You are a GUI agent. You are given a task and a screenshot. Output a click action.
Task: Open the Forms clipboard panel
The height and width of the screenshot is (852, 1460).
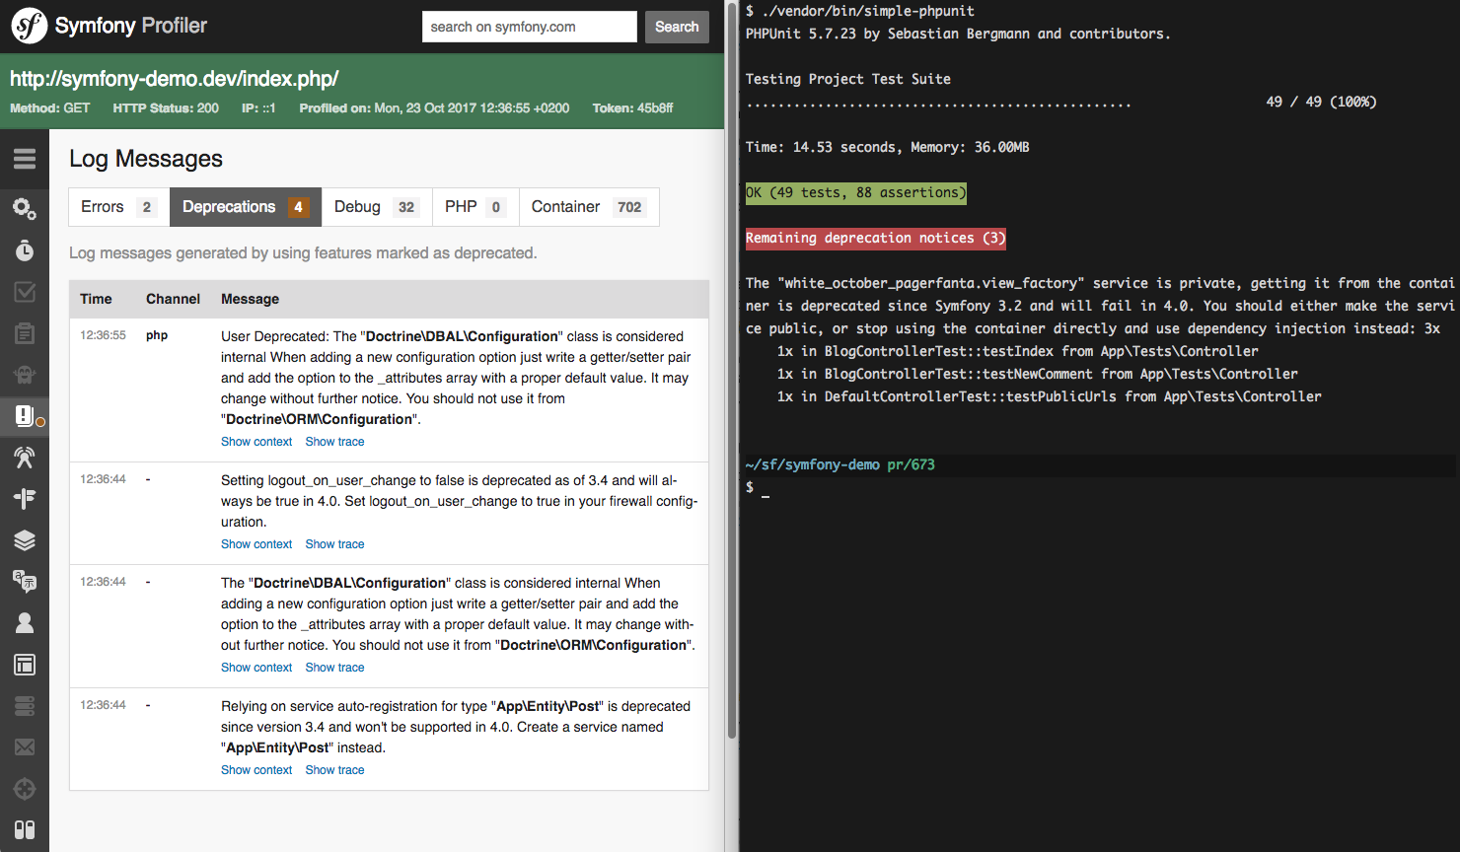point(25,333)
